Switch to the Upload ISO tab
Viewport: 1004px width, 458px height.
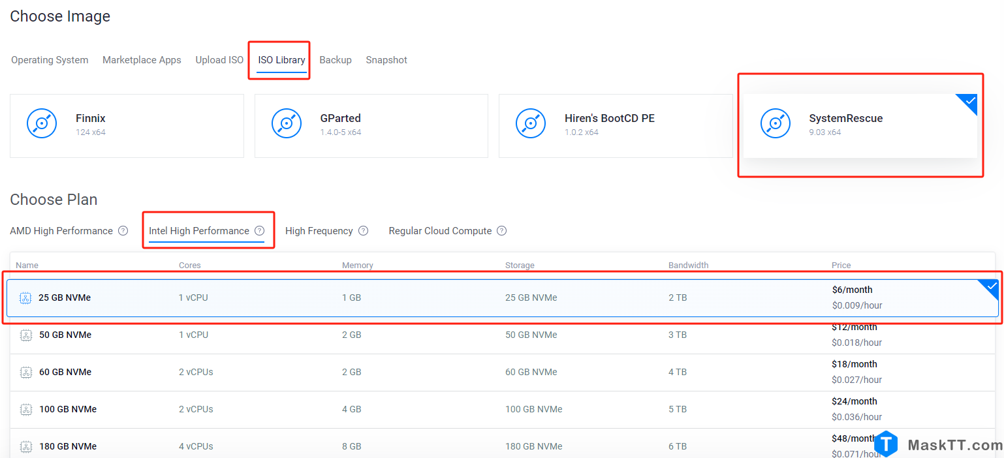(219, 60)
